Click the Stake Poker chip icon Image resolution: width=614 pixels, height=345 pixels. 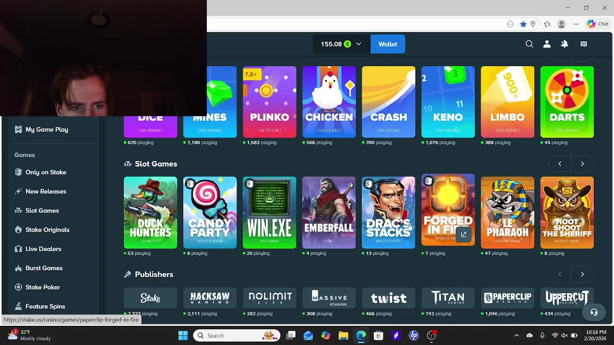18,287
